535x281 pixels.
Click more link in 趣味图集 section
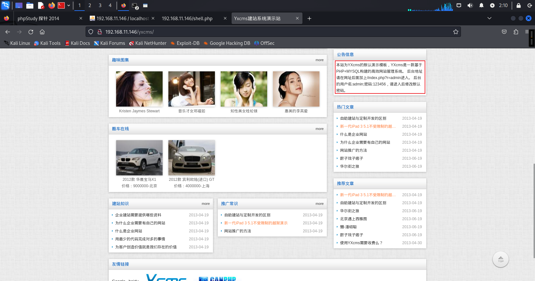(319, 60)
